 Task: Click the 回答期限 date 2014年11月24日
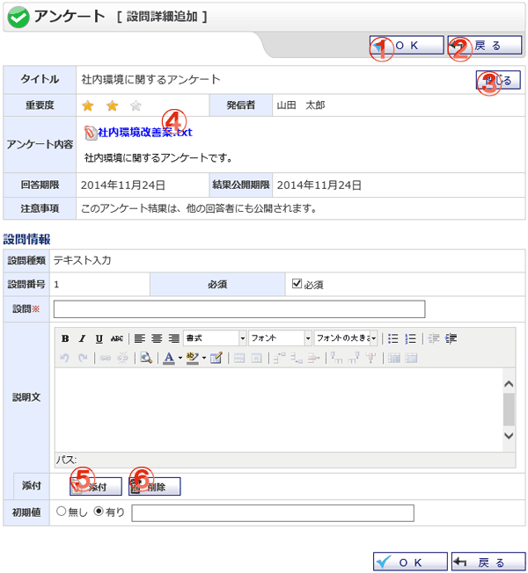click(x=123, y=185)
